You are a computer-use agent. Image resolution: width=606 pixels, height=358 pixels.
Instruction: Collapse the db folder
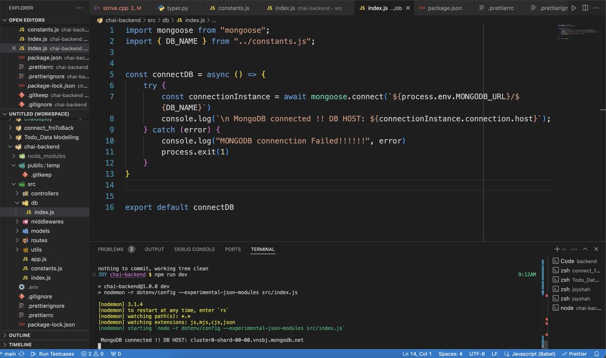[44, 203]
